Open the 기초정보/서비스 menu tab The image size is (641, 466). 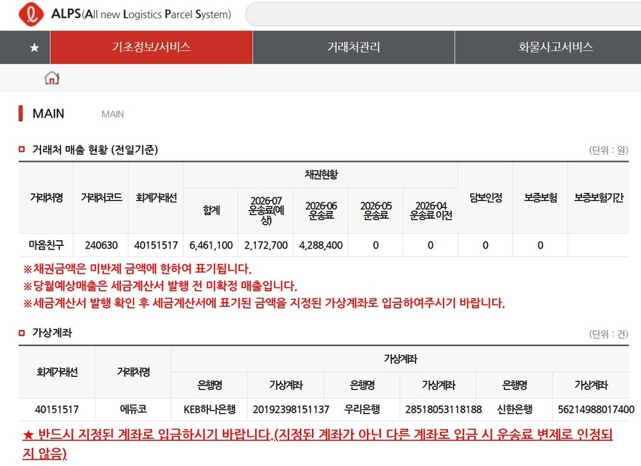pyautogui.click(x=151, y=47)
